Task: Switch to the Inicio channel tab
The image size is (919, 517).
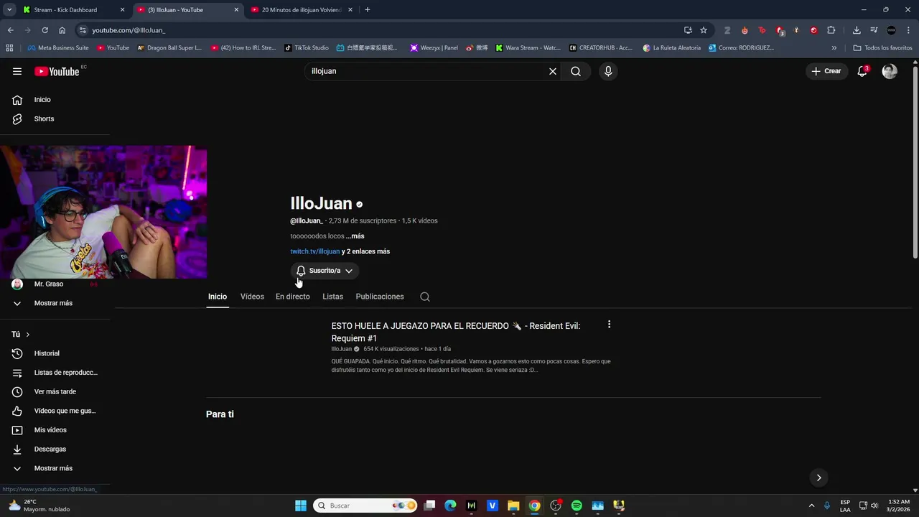Action: (x=218, y=297)
